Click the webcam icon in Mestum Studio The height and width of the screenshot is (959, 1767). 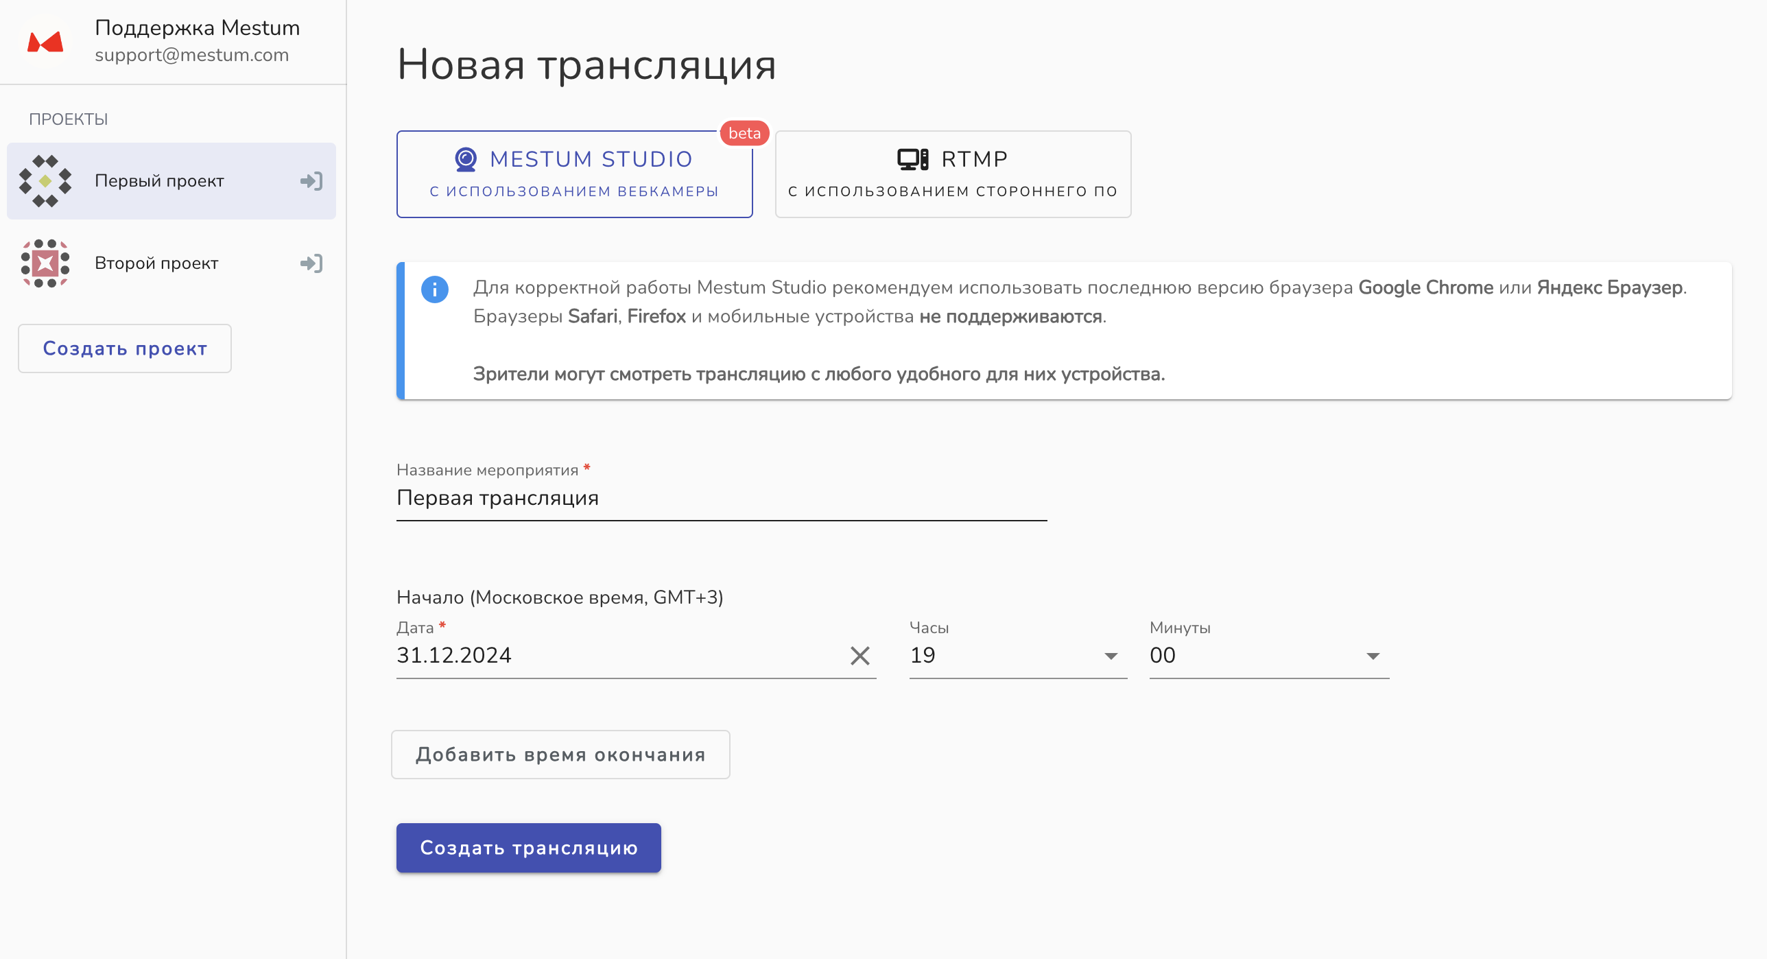click(x=466, y=159)
